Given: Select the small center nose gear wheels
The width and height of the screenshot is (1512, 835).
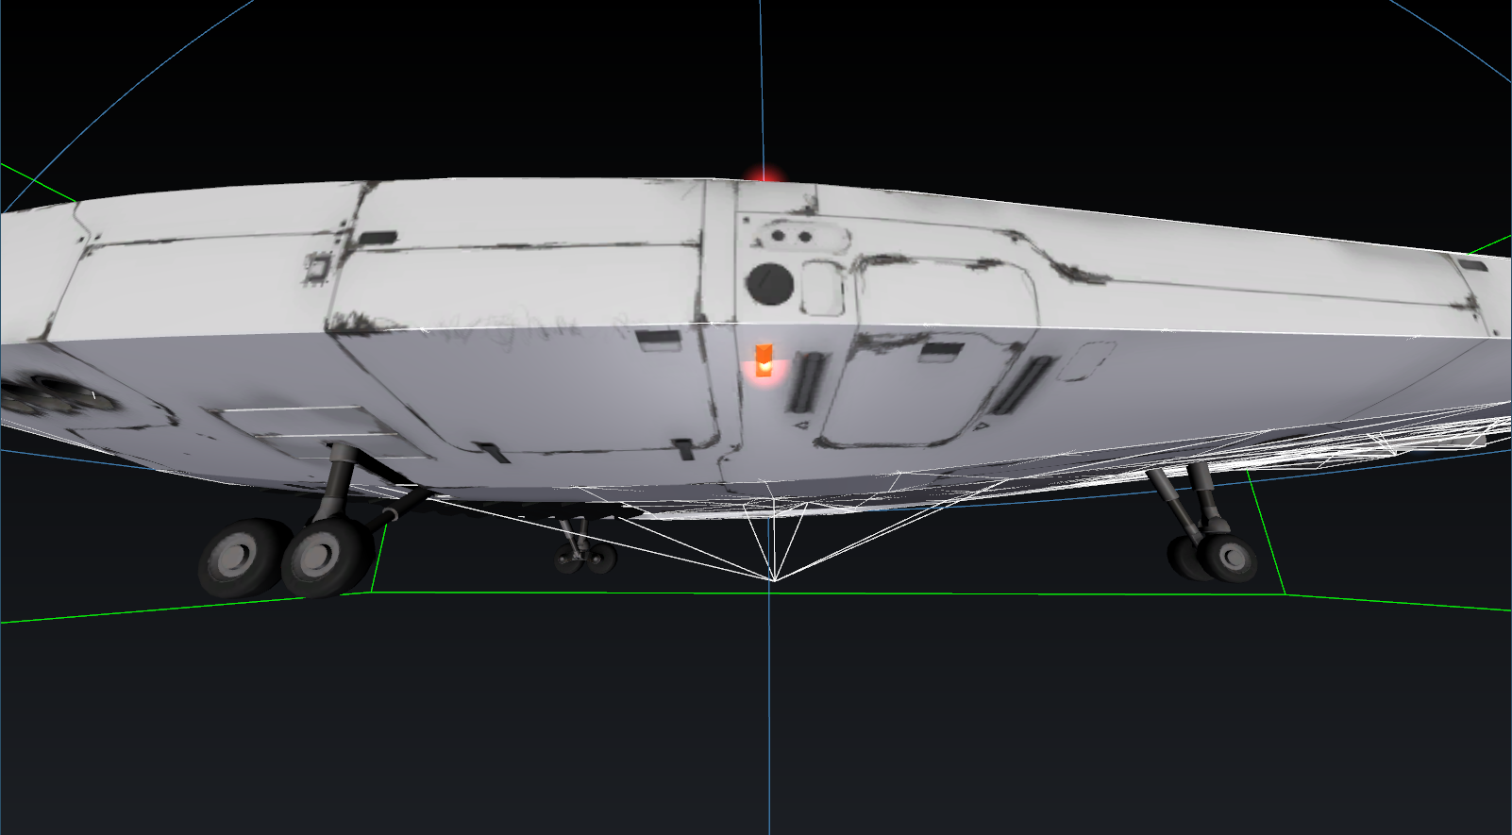Looking at the screenshot, I should point(585,559).
